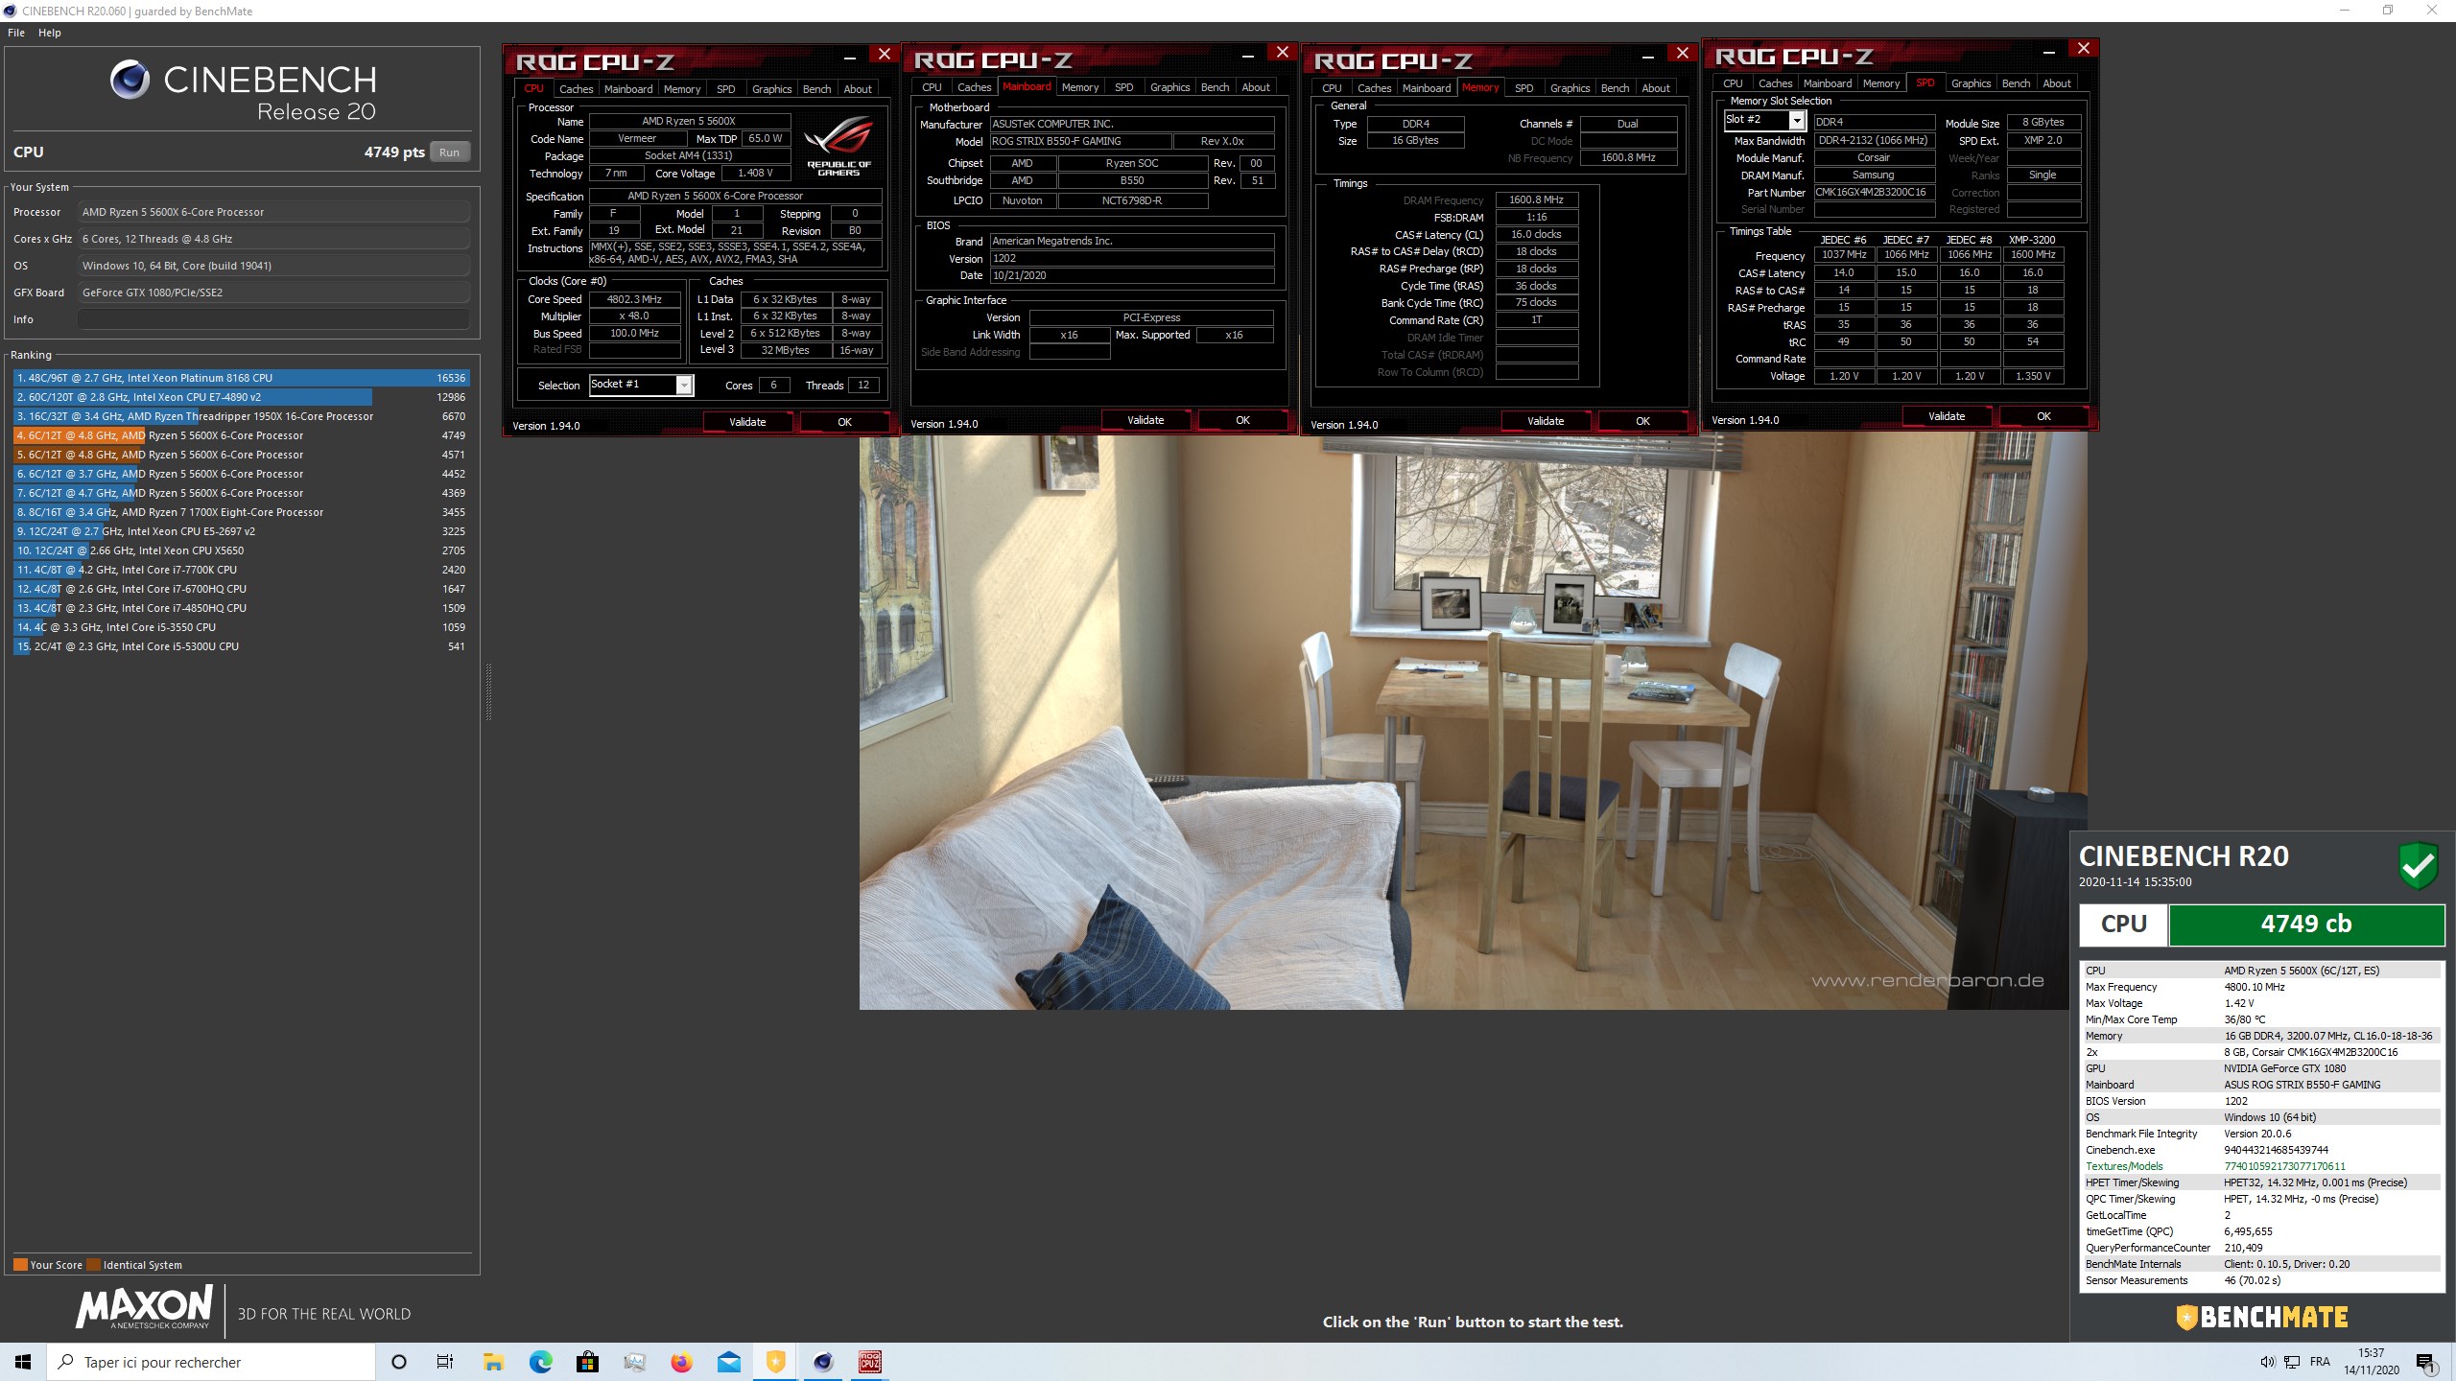Screen dimensions: 2456x1381
Task: Click the FRA input language indicator
Action: 2320,1362
